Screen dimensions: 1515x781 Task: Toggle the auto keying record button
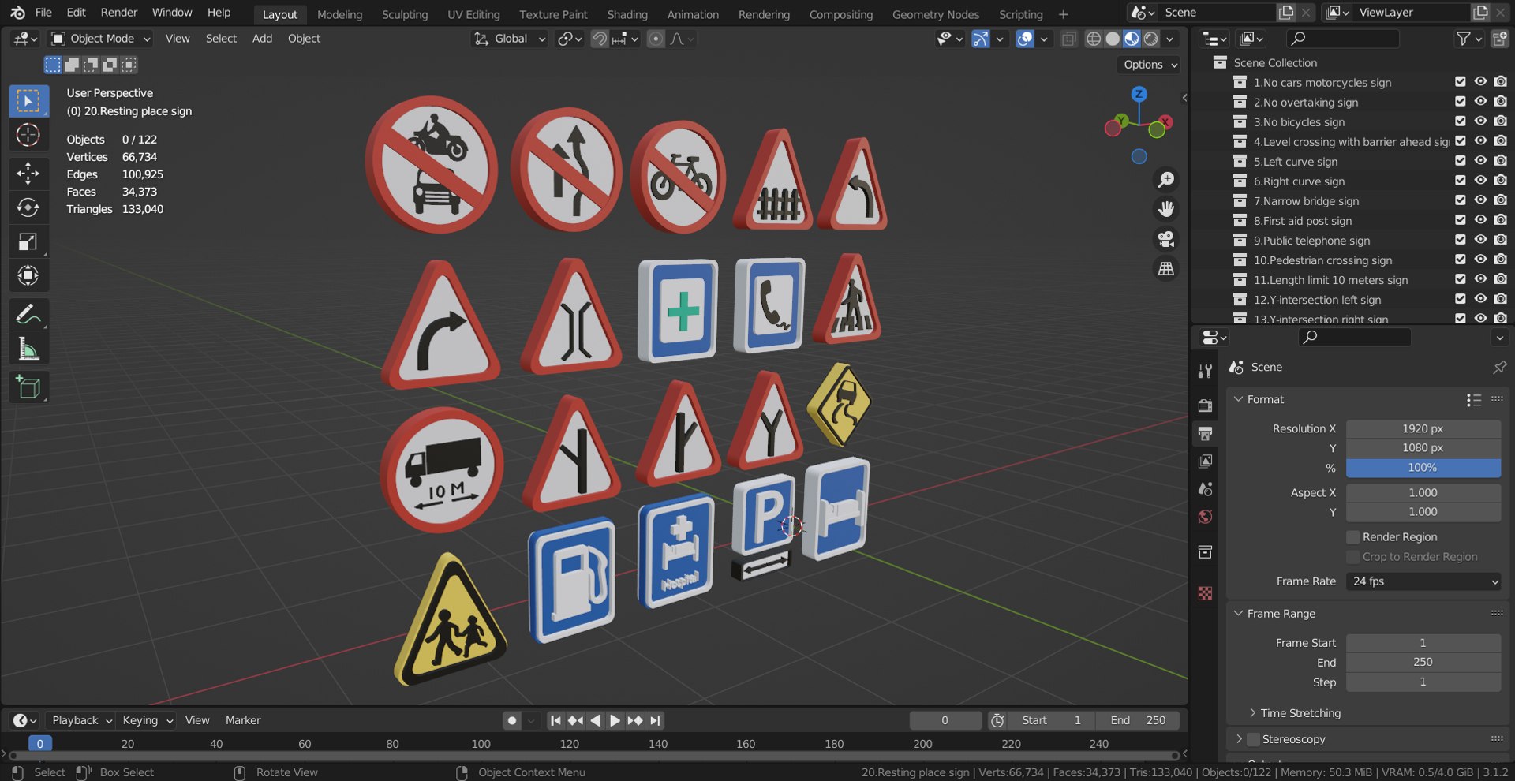point(512,720)
